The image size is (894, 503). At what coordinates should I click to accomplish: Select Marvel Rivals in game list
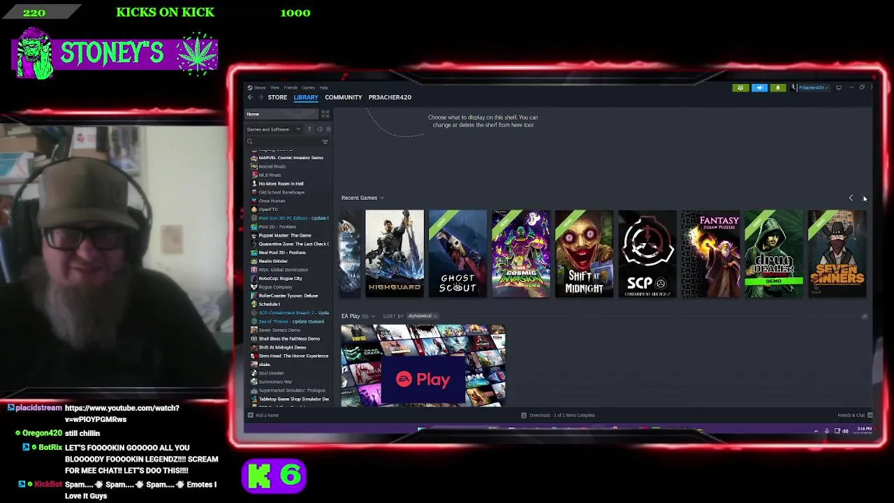click(x=272, y=166)
